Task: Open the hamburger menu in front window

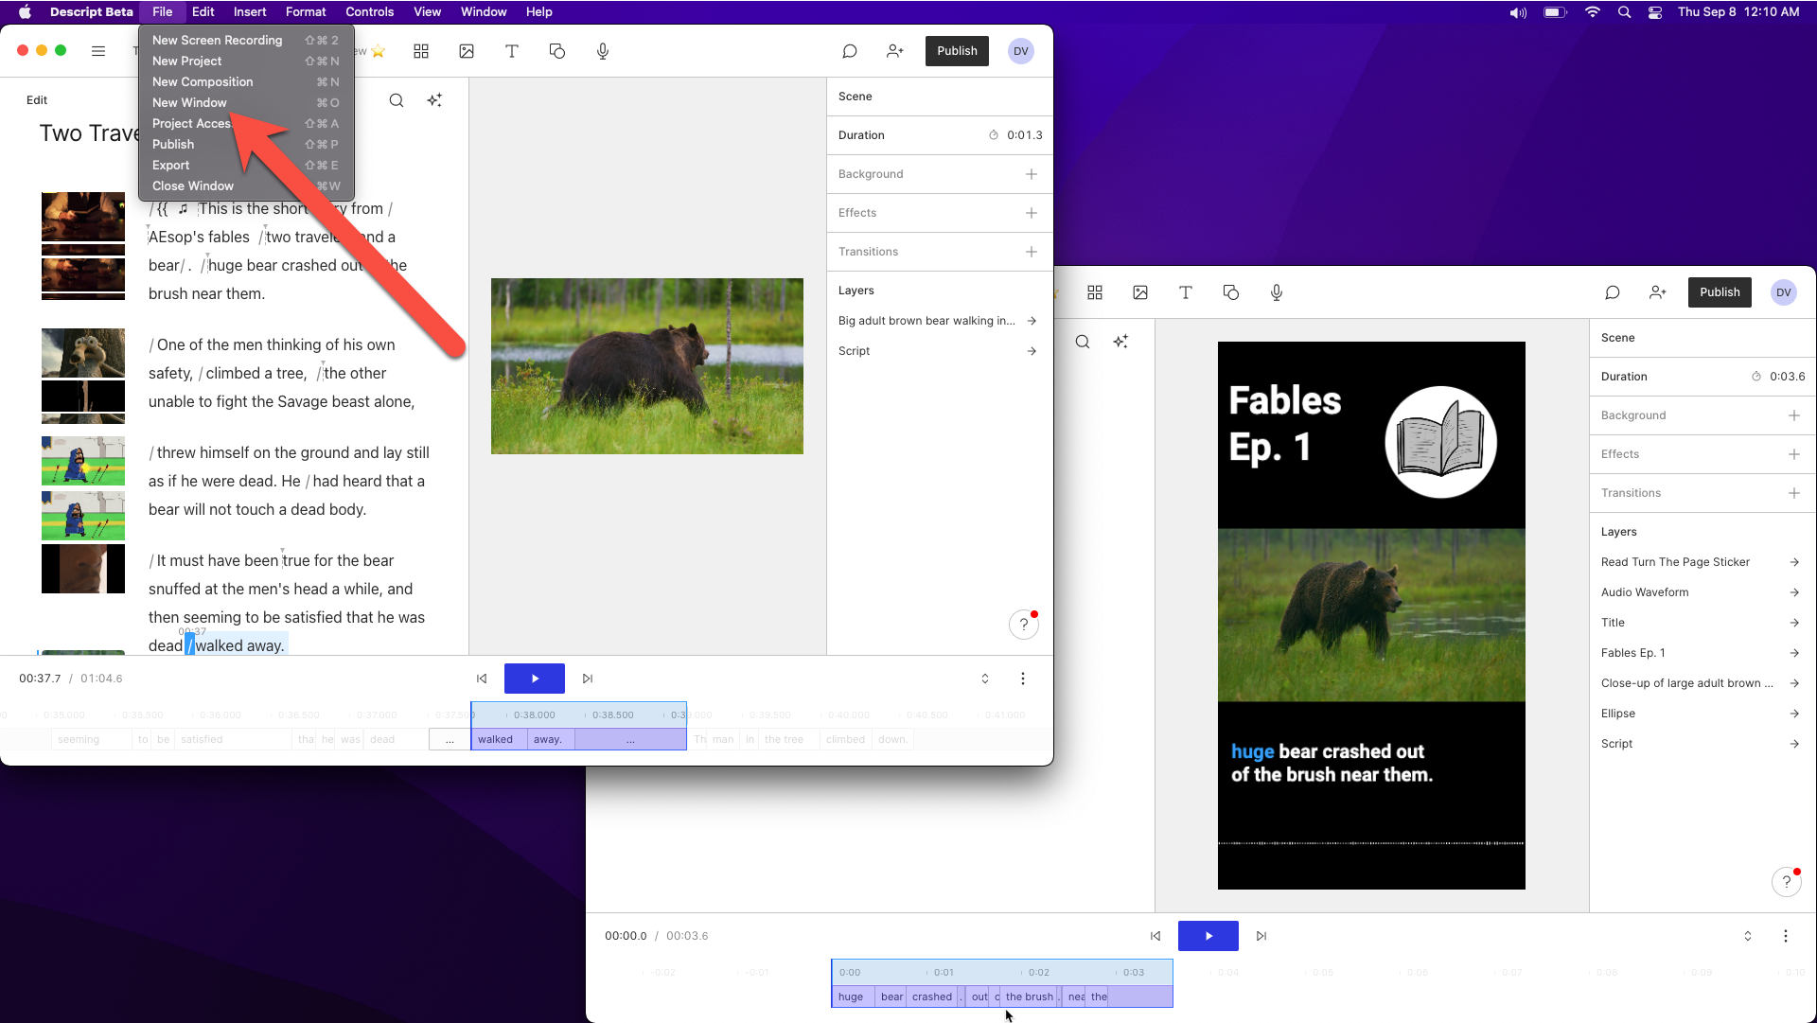Action: click(98, 51)
